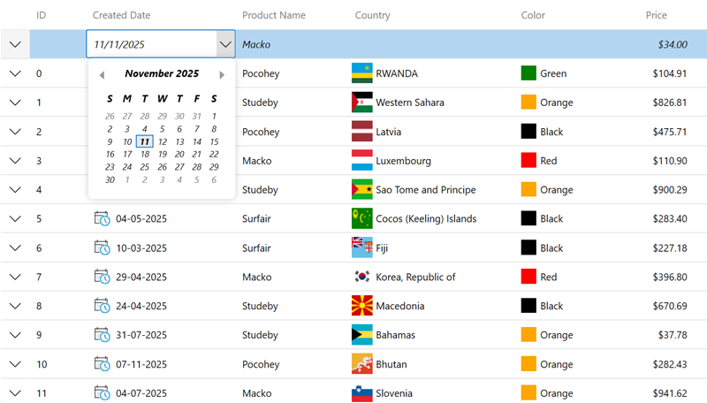Open the date picker dropdown arrow
The width and height of the screenshot is (707, 403).
click(x=225, y=44)
